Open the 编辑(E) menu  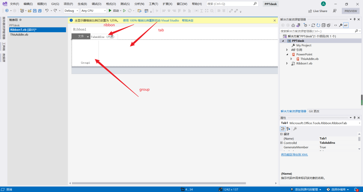tap(28, 4)
